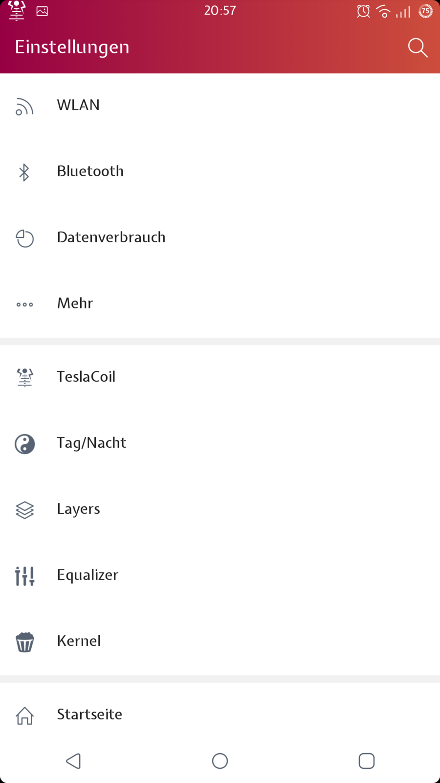Tap the Datenverbrauch pie chart icon
The width and height of the screenshot is (440, 783).
pyautogui.click(x=24, y=238)
